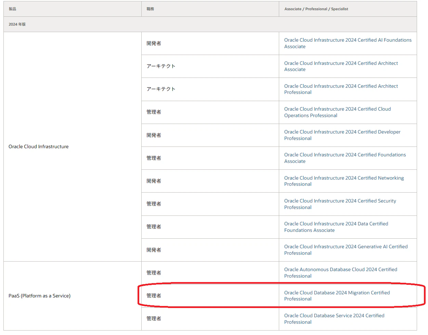Open the OCI 2024 Certified Architect Professional link
This screenshot has height=335, width=428.
[341, 89]
